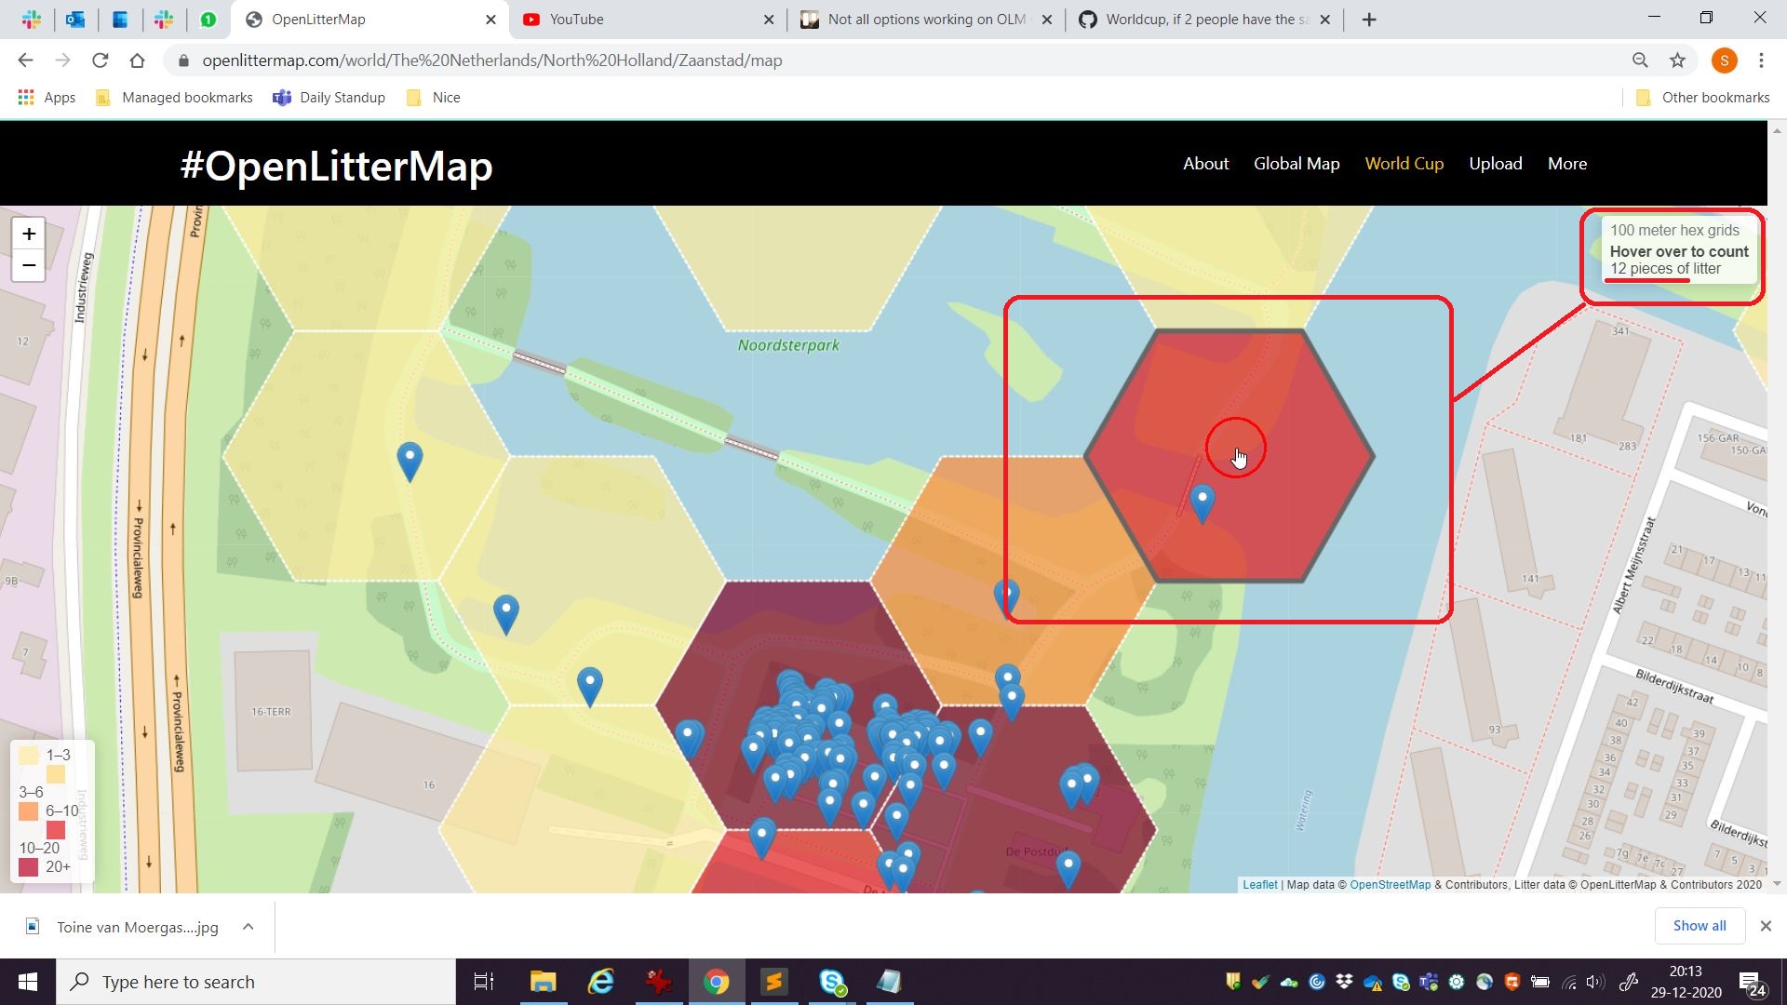Zoom out using the map's minus control

(x=29, y=265)
